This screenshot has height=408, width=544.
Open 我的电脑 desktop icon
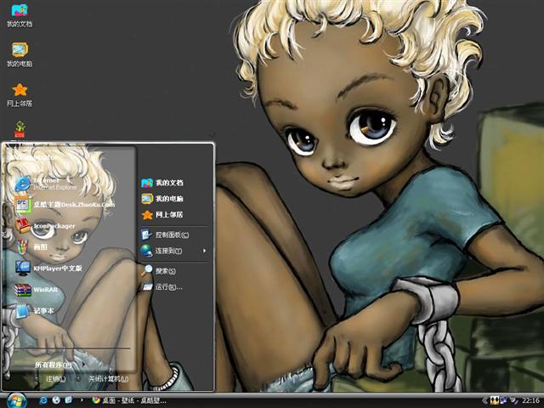click(20, 54)
